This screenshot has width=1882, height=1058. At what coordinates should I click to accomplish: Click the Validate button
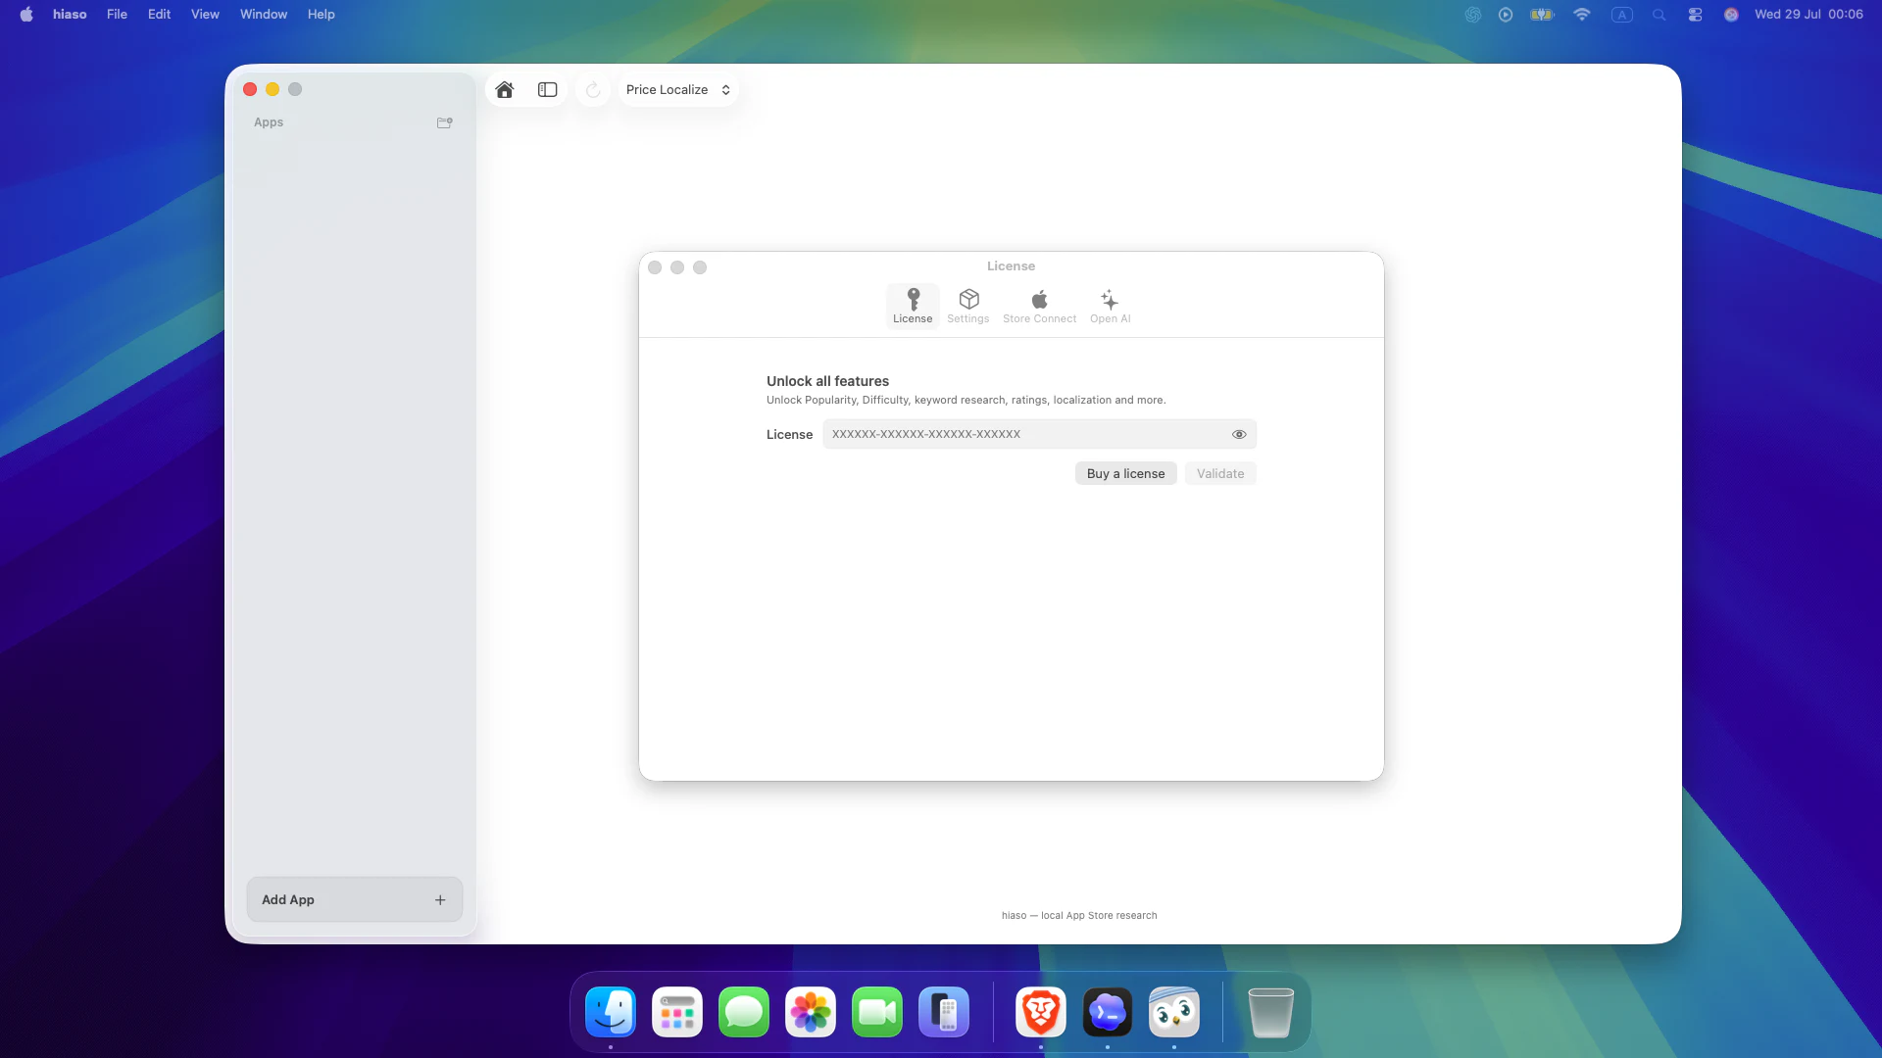coord(1220,473)
